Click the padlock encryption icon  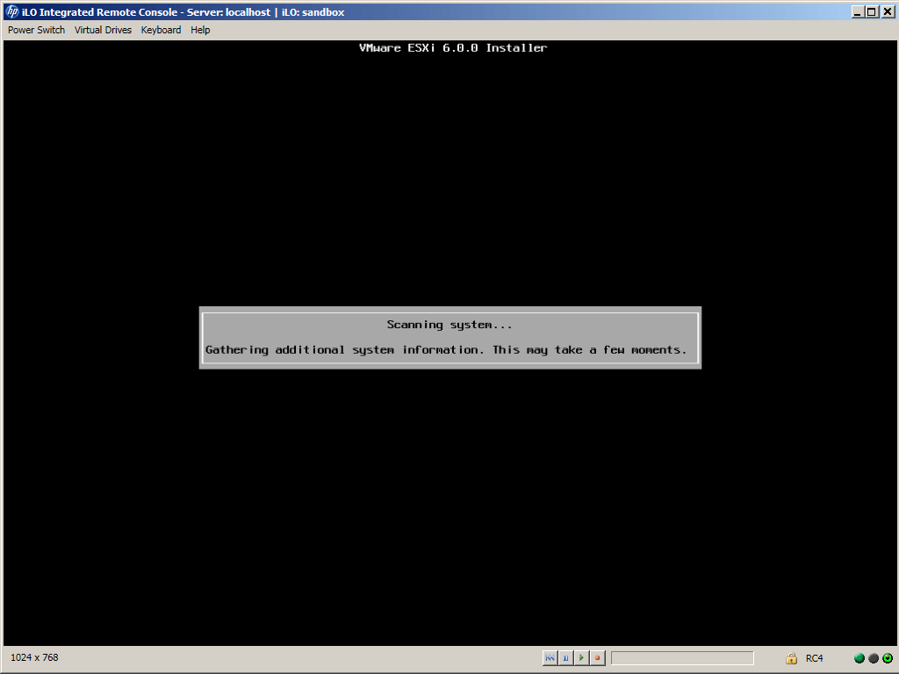coord(791,658)
